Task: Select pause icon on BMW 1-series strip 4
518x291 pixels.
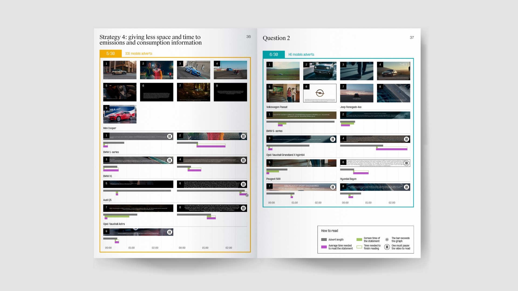Action: point(243,160)
